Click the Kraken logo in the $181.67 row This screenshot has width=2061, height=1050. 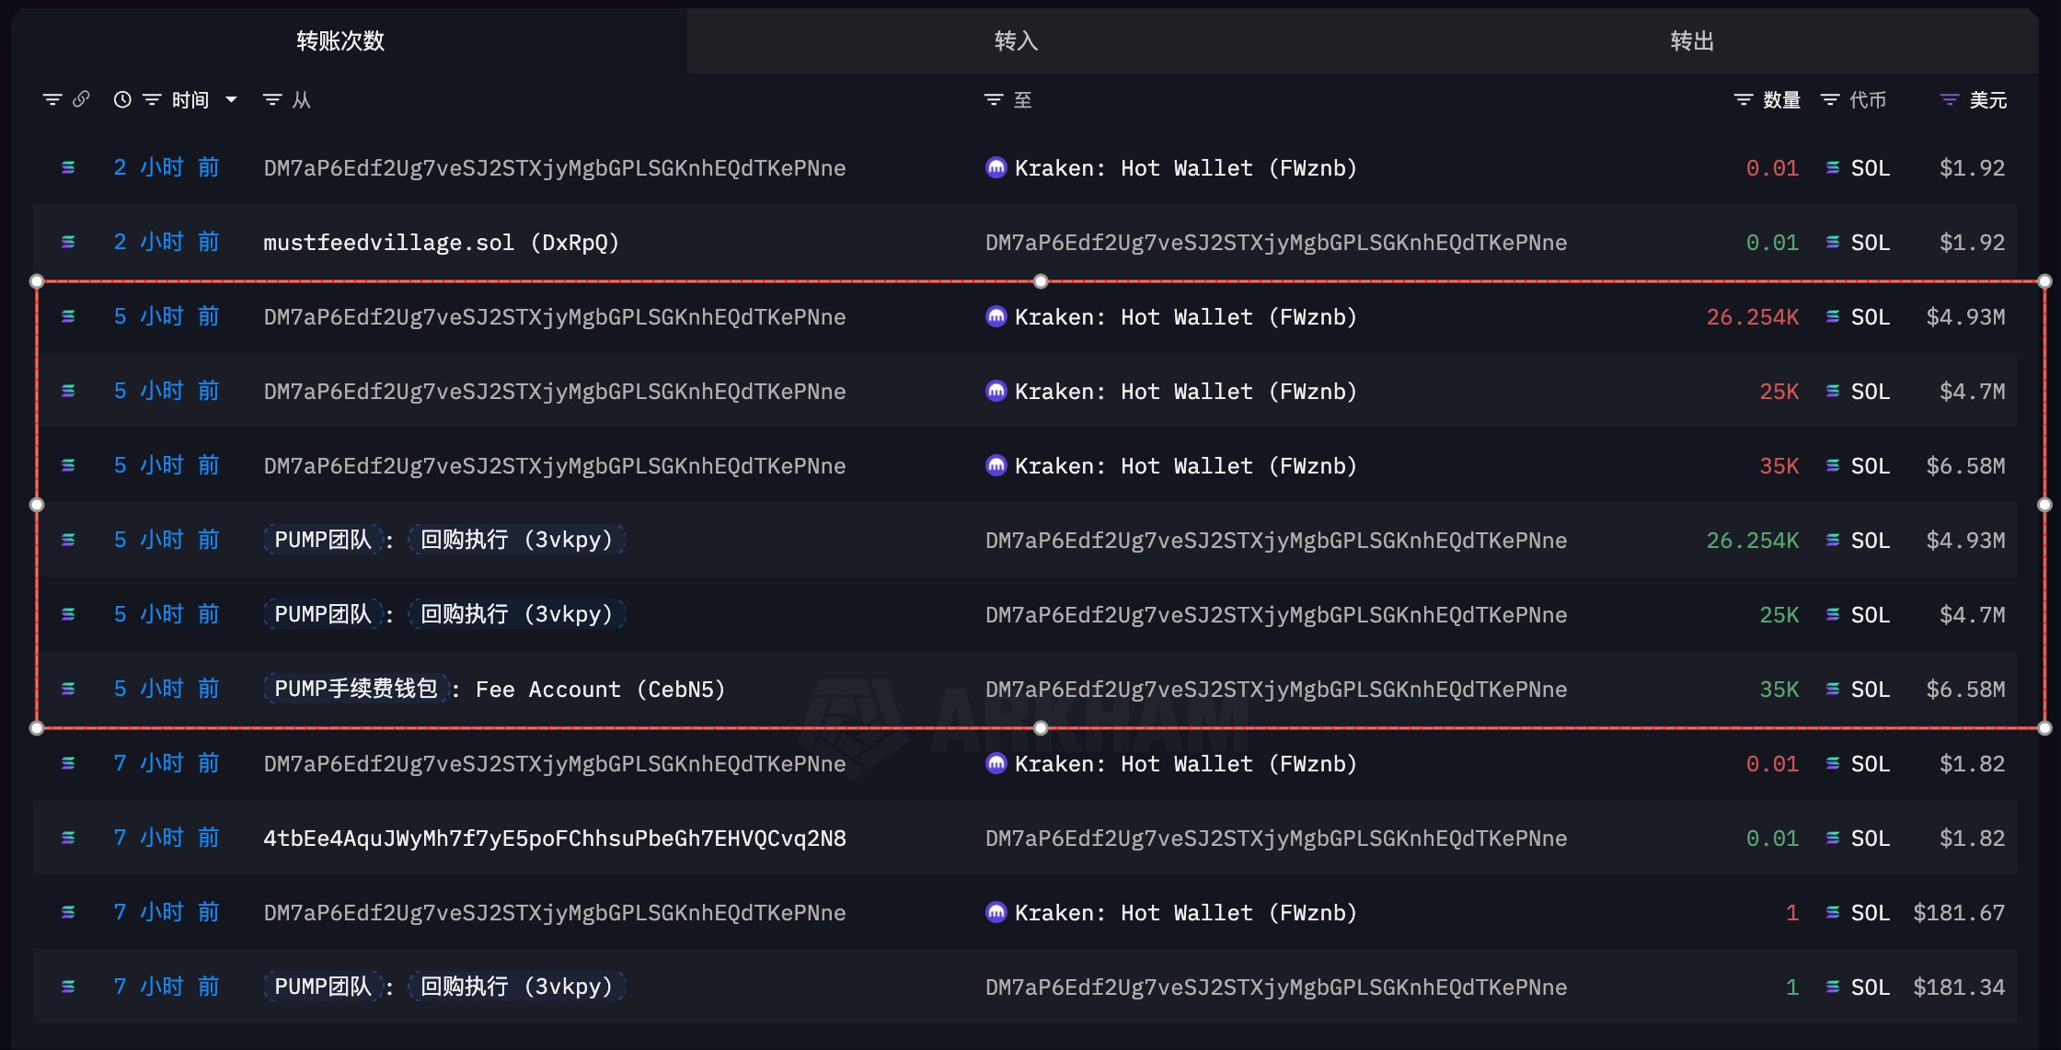coord(996,912)
